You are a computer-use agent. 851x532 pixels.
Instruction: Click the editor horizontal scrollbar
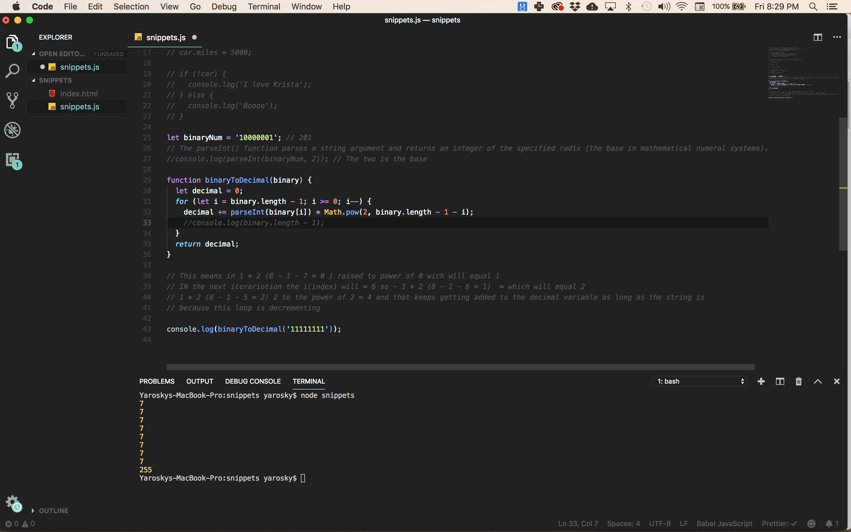point(460,367)
